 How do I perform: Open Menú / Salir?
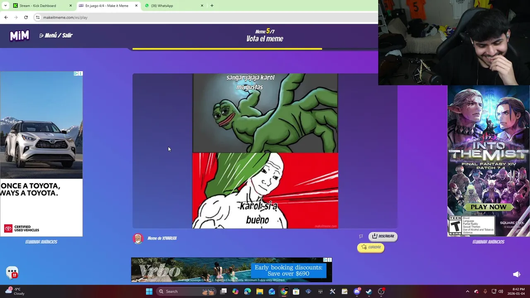coord(56,36)
